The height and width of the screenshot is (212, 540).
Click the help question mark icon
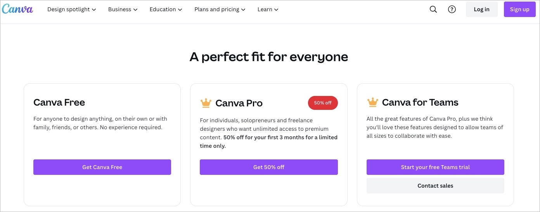(x=452, y=9)
